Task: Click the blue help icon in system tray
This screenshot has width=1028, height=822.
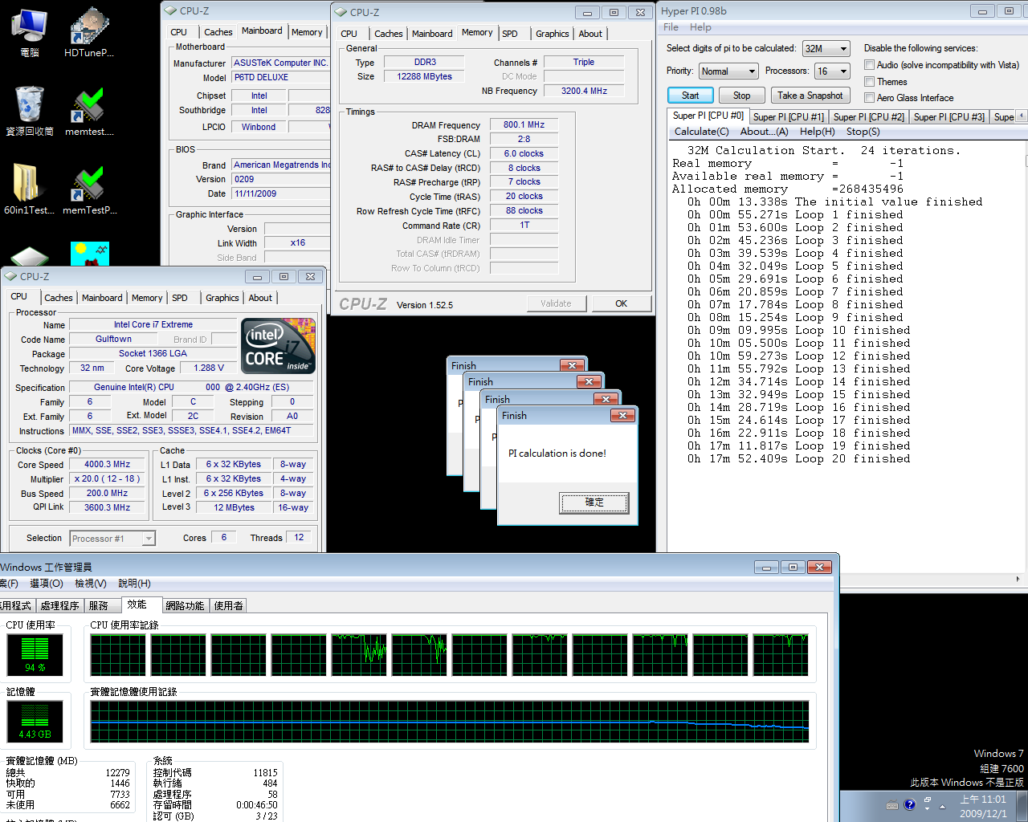Action: click(909, 804)
